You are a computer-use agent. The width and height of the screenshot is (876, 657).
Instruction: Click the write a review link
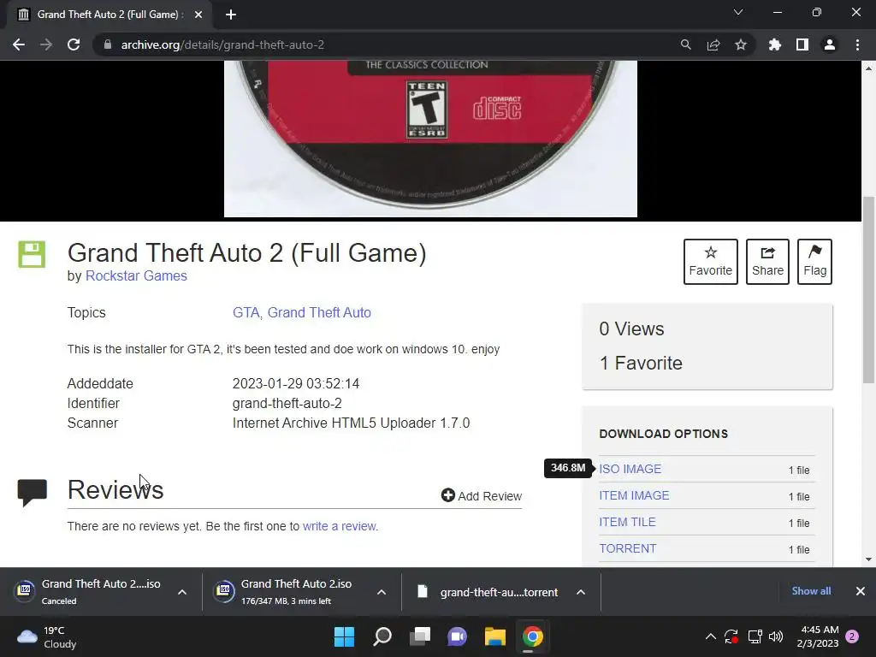(340, 526)
